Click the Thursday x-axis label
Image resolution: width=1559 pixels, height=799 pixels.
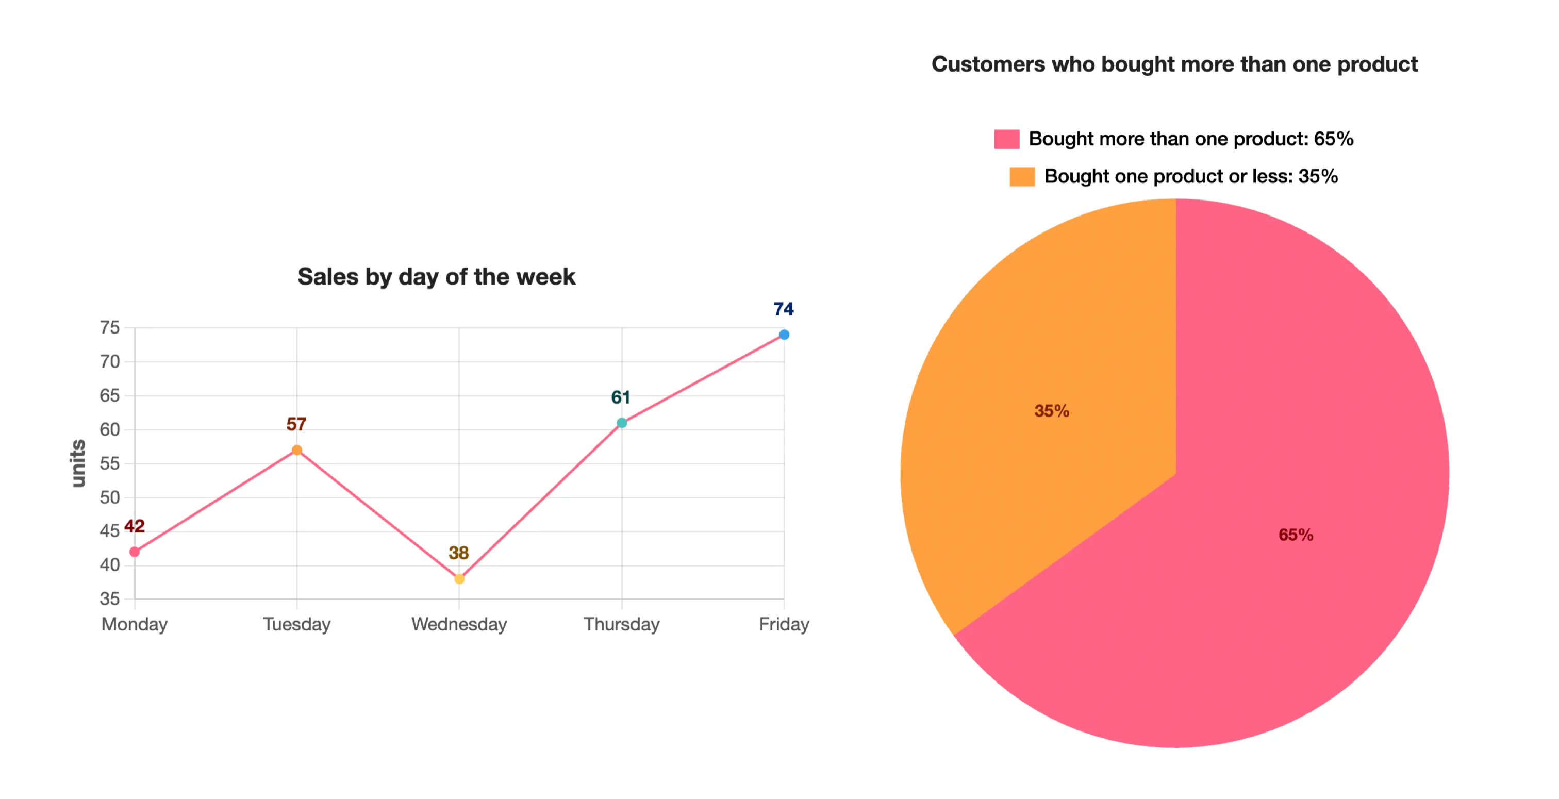(622, 624)
